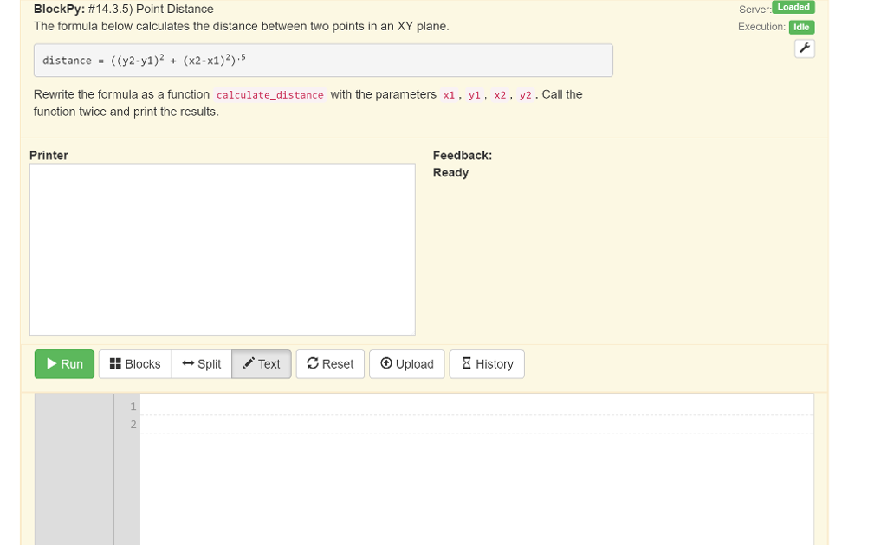This screenshot has height=545, width=887.
Task: Reset the code with the circular-arrow icon
Action: (312, 363)
